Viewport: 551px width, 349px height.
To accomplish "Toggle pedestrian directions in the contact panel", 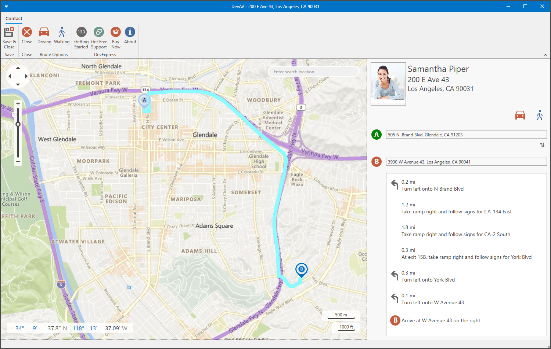I will coord(540,115).
